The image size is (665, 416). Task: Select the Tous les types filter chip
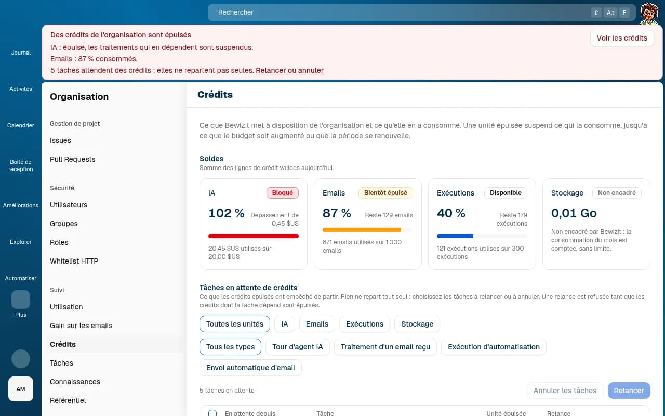coord(231,347)
